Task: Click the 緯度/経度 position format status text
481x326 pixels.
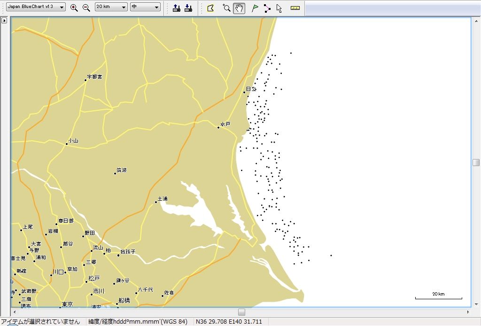Action: click(138, 321)
